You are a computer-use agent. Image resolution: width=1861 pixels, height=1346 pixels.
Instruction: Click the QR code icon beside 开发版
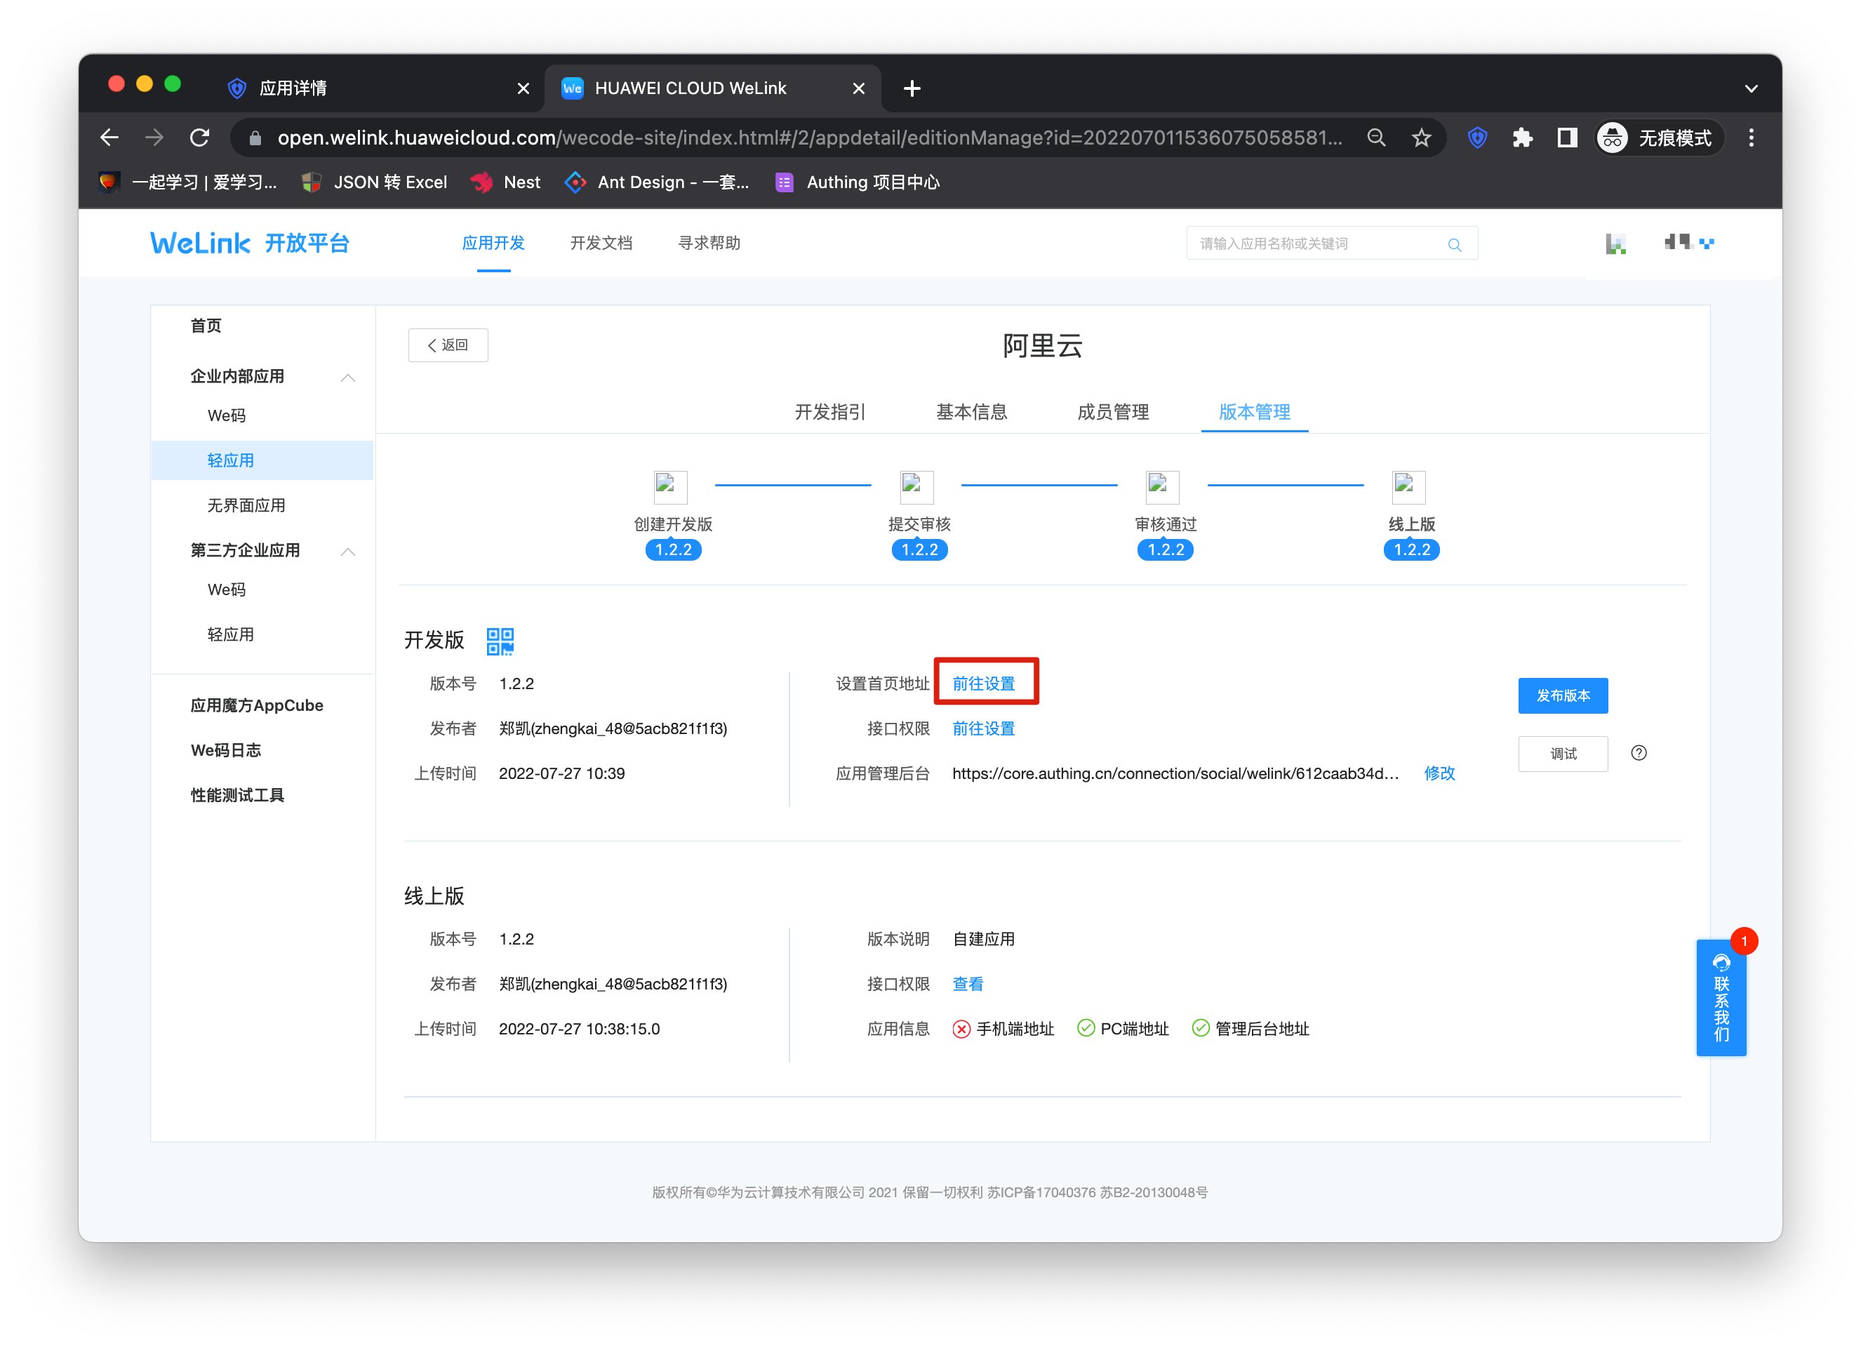[500, 641]
